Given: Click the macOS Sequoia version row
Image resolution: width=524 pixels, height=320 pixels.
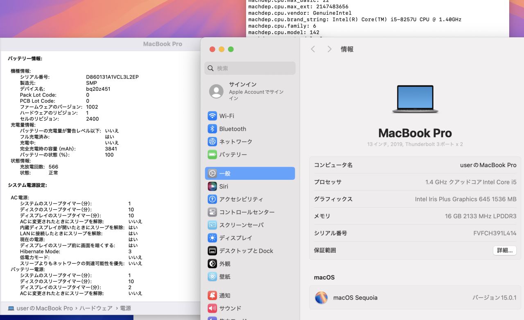Looking at the screenshot, I should click(x=415, y=298).
